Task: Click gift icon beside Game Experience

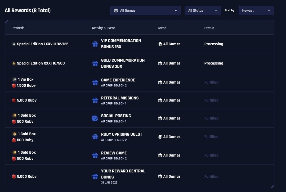Action: pyautogui.click(x=95, y=82)
